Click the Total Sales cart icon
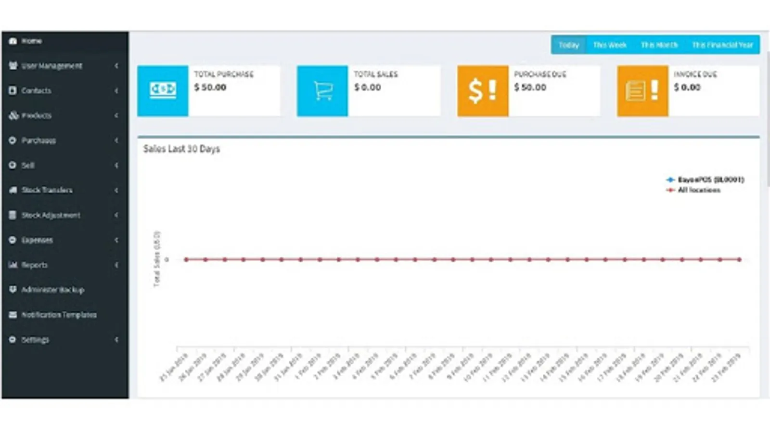Screen dimensions: 770x433 322,91
